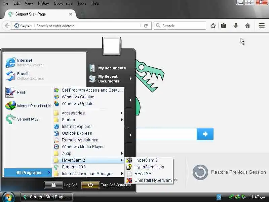Viewport: 269px width, 202px height.
Task: Open the Bookmarks menu
Action: [x=63, y=3]
